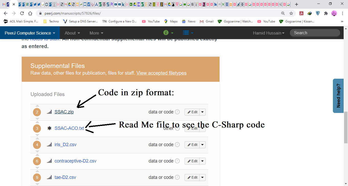
Task: Open the More menu
Action: (96, 33)
